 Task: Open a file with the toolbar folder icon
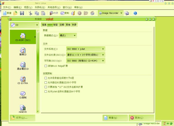(x=15, y=13)
